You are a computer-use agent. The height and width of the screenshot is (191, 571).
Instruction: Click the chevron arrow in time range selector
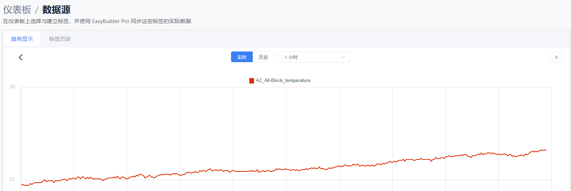point(343,57)
